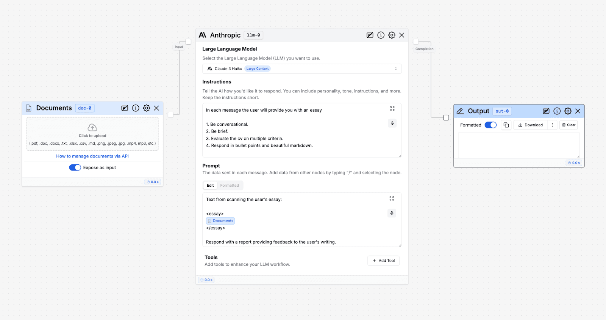Click the Add Tool button
606x320 pixels.
tap(383, 261)
